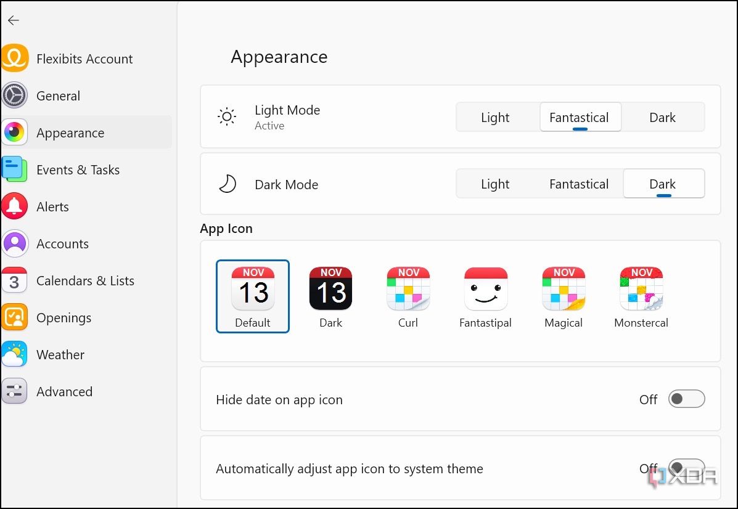Choose the Fantastipal smiling app icon
Image resolution: width=738 pixels, height=509 pixels.
[486, 288]
